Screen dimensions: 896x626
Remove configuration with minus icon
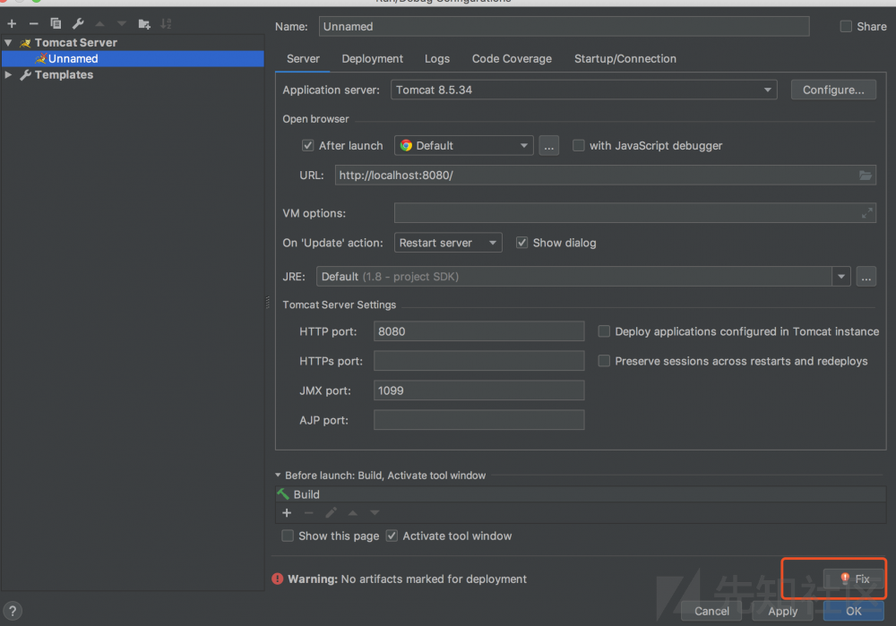coord(33,23)
